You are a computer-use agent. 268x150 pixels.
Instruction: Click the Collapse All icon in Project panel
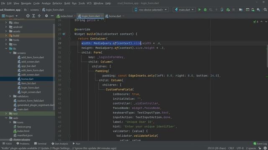click(x=39, y=16)
